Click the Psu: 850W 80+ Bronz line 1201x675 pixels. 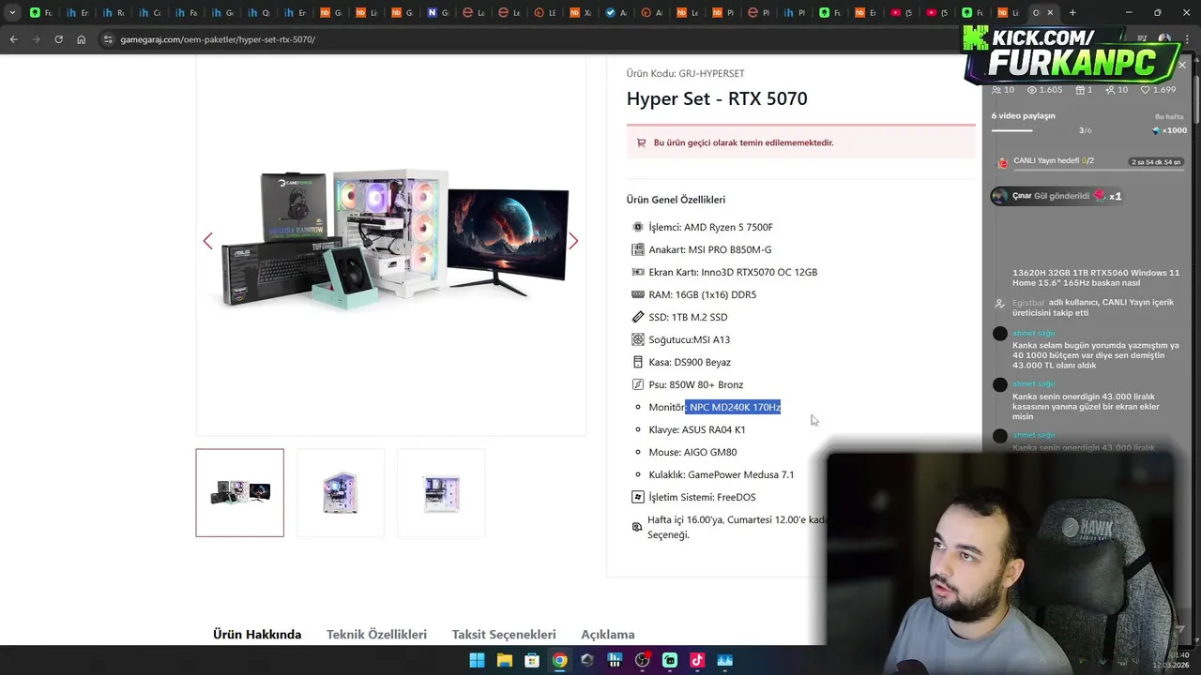695,384
